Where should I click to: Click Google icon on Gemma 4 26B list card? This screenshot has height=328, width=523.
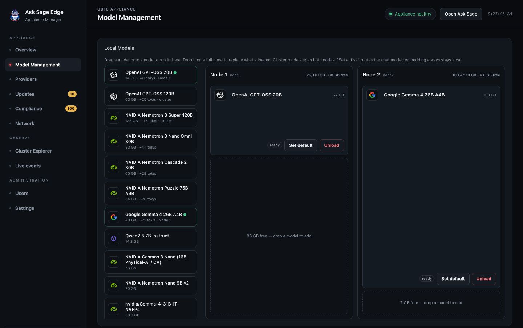(x=114, y=217)
